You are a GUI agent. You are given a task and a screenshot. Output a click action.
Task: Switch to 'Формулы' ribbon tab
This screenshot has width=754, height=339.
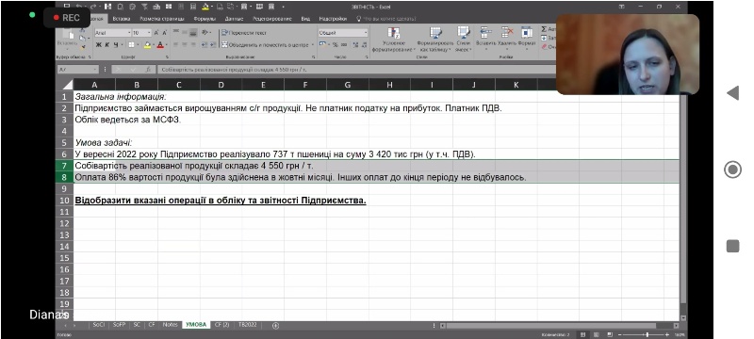pos(205,19)
